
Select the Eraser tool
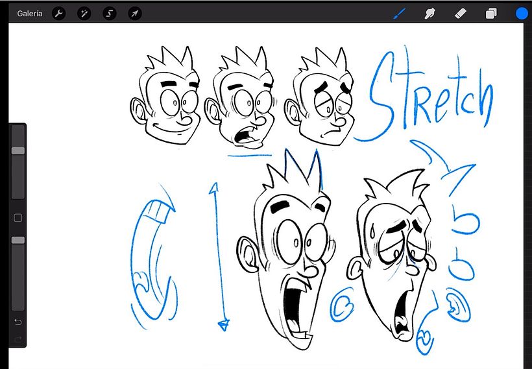click(x=460, y=14)
